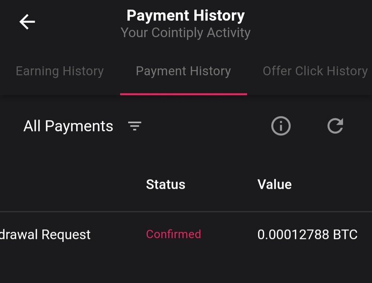
Task: Expand payment type options via All Payments
Action: tap(68, 126)
